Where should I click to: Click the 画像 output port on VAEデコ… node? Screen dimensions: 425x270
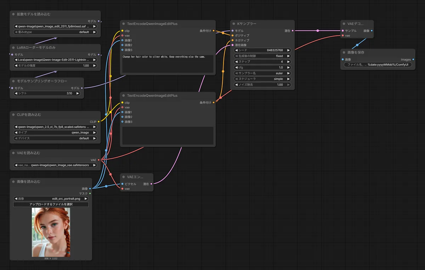pos(372,31)
